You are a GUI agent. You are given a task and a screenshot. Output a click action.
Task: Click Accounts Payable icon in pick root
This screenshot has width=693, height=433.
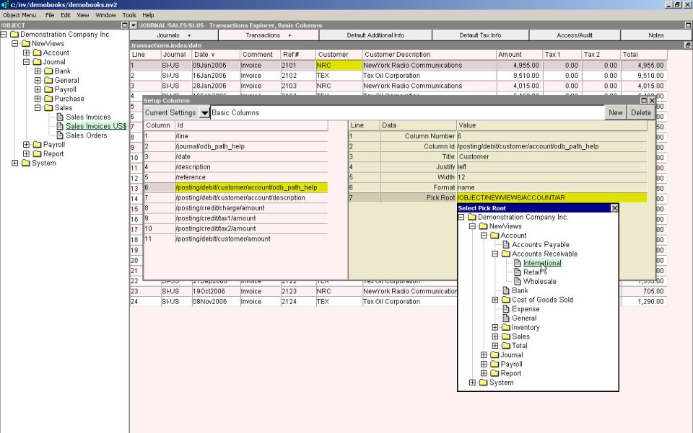(506, 245)
